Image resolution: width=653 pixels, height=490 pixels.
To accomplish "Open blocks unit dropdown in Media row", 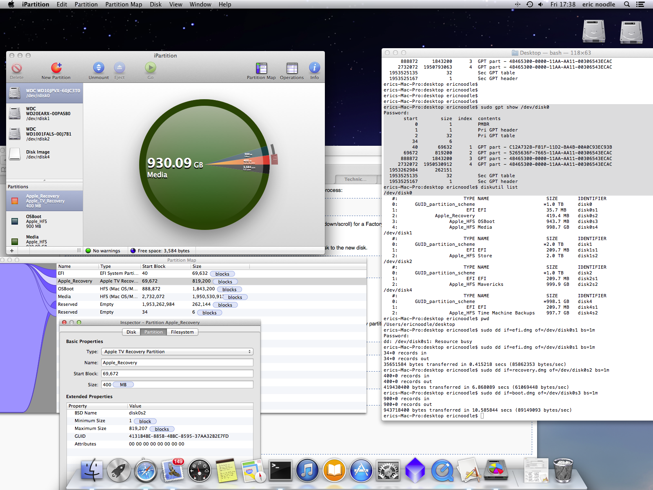I will pyautogui.click(x=235, y=297).
